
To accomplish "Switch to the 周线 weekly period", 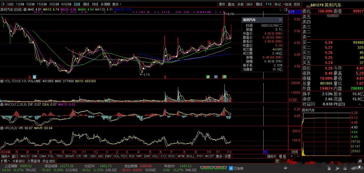I will (x=86, y=4).
